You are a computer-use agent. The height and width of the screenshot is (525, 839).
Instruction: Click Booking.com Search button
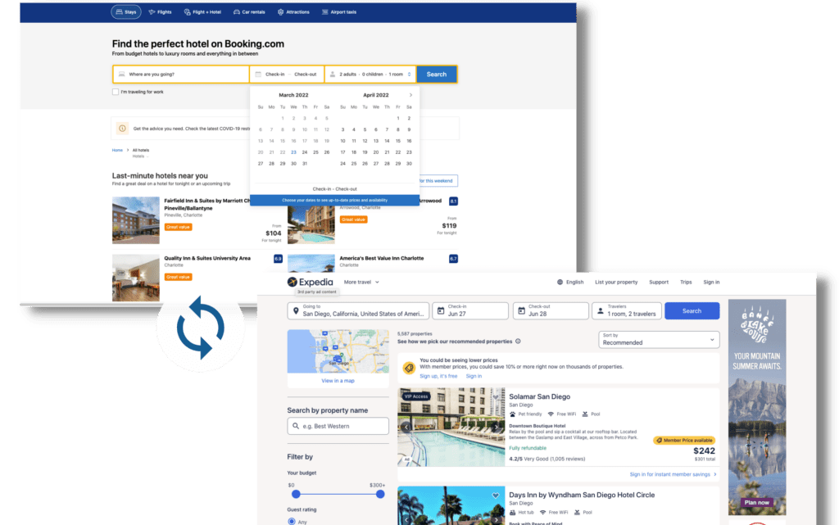(x=437, y=75)
